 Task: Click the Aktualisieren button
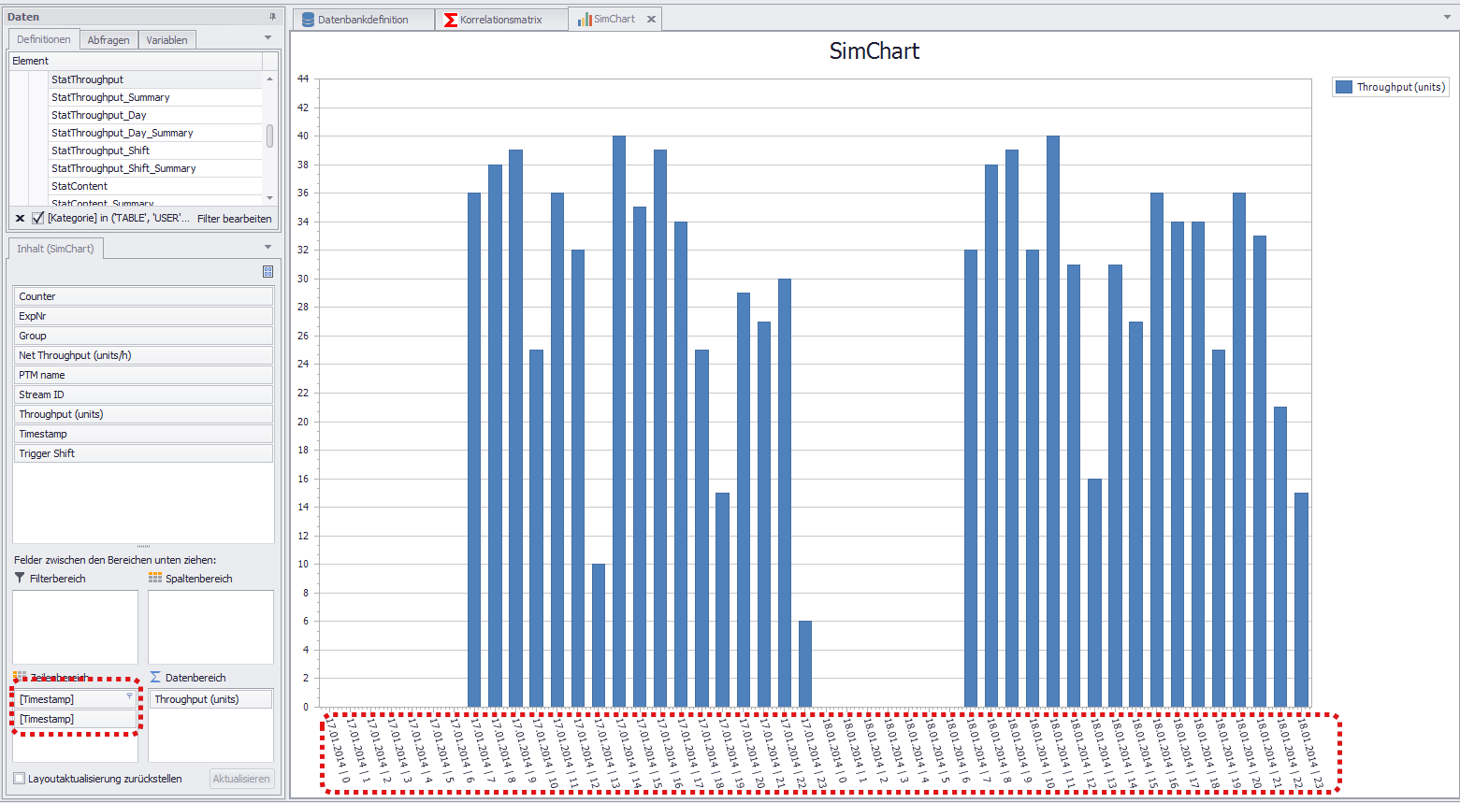(x=241, y=779)
